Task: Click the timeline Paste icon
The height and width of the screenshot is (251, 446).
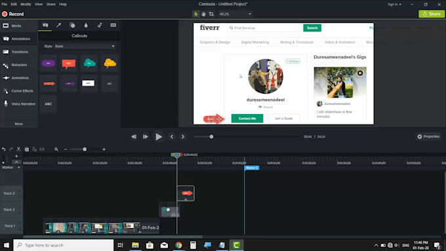Action: 34,149
